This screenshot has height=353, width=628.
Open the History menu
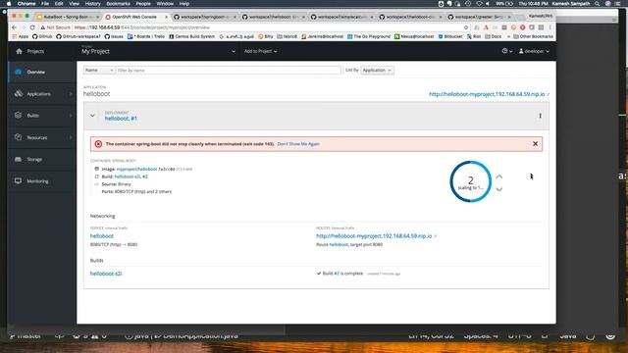tap(92, 4)
